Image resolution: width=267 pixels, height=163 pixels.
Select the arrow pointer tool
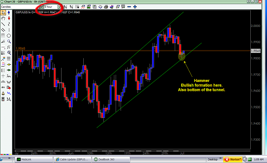tap(3, 13)
